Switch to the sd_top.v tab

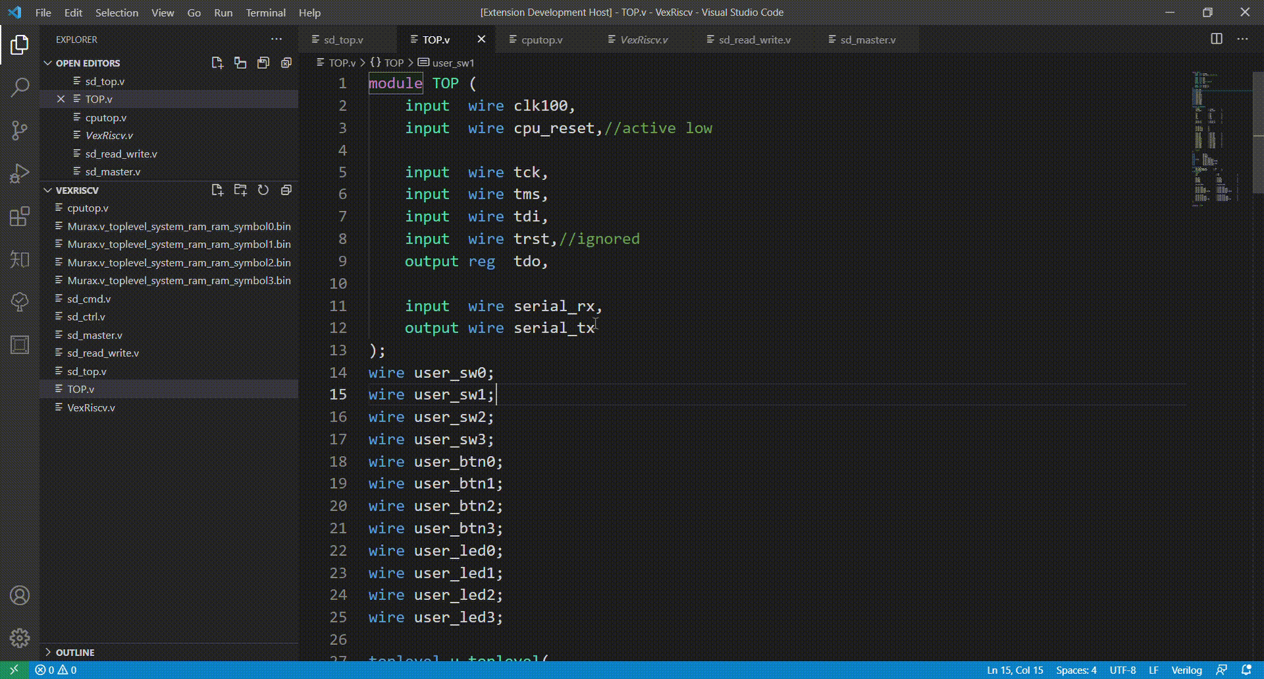point(343,39)
